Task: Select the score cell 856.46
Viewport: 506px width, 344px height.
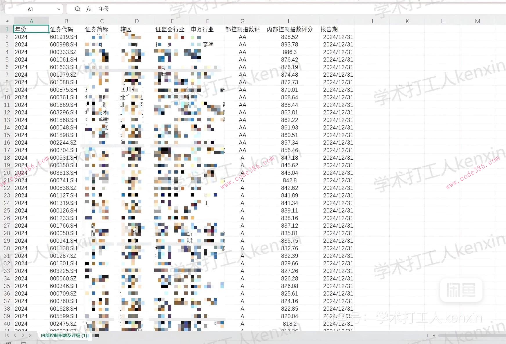Action: pyautogui.click(x=290, y=150)
